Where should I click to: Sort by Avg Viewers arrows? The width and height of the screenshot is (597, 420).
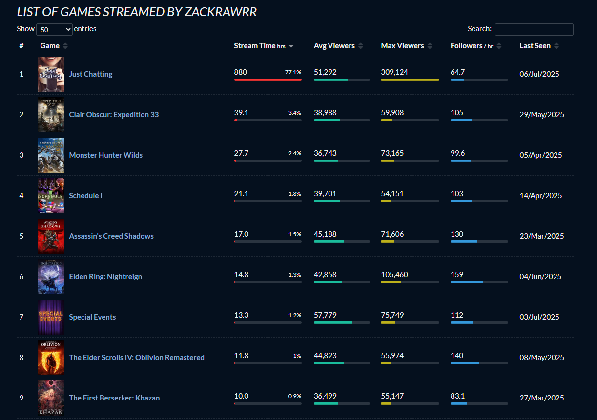361,46
